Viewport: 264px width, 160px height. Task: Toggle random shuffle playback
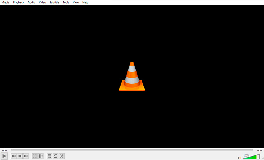click(61, 156)
